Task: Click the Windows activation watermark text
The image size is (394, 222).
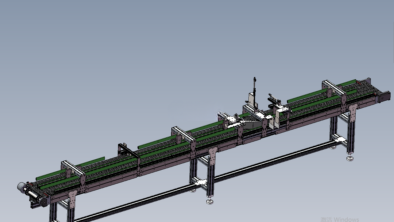Action: (340, 219)
